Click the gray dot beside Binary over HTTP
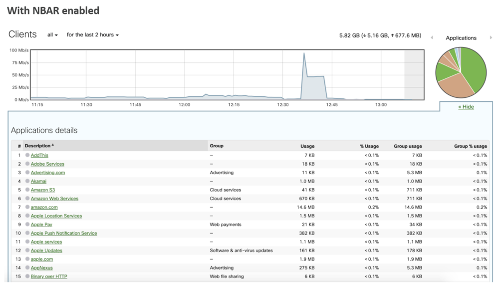The image size is (499, 289). [27, 277]
